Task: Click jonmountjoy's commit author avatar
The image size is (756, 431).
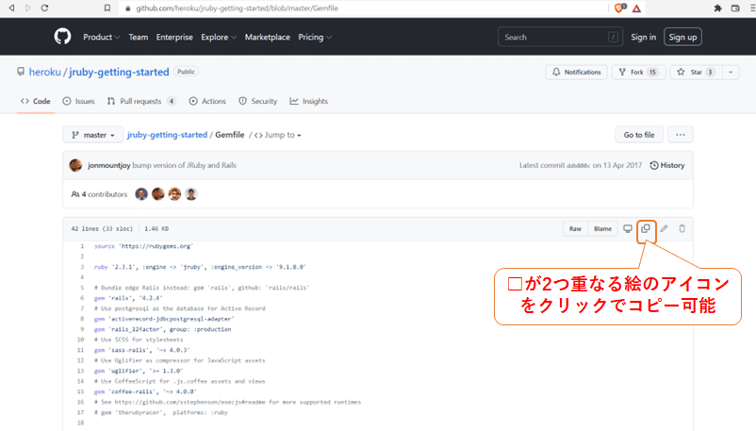Action: point(75,165)
